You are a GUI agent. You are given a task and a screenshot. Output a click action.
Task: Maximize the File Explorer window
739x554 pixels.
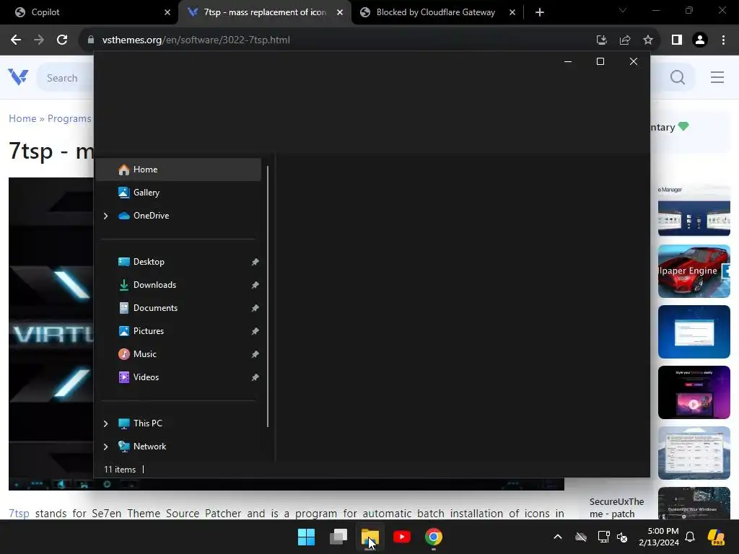[x=600, y=62]
